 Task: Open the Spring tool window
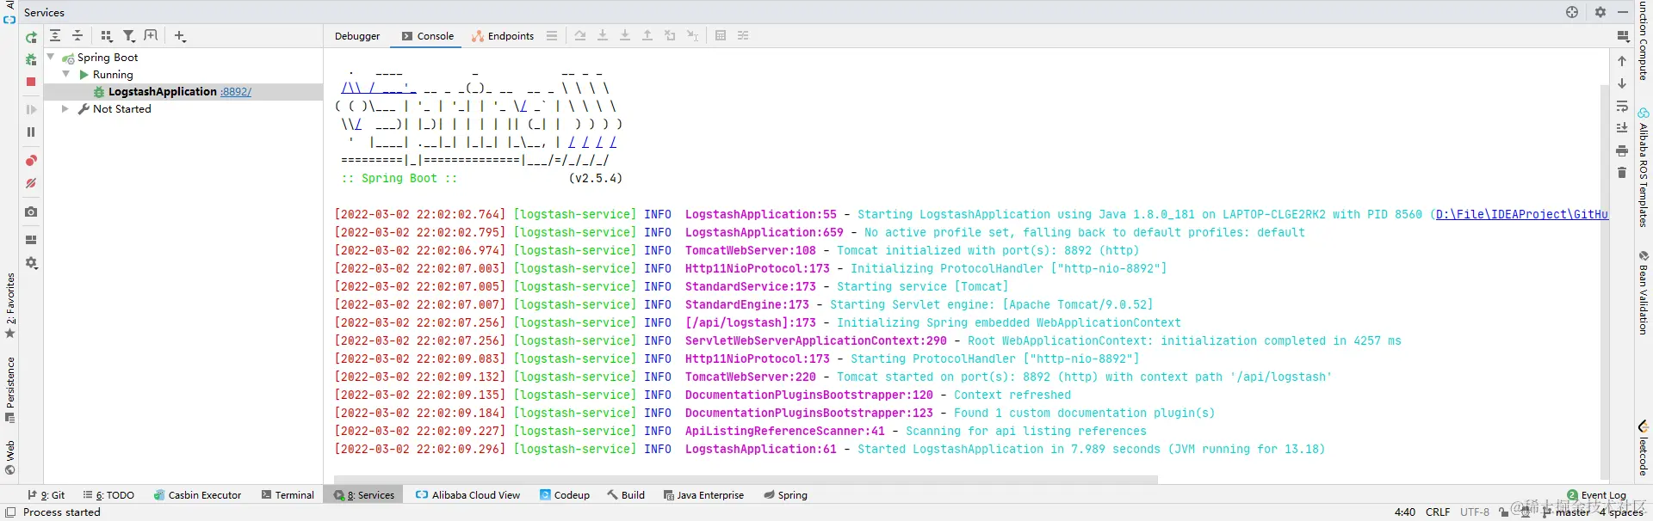(x=785, y=495)
